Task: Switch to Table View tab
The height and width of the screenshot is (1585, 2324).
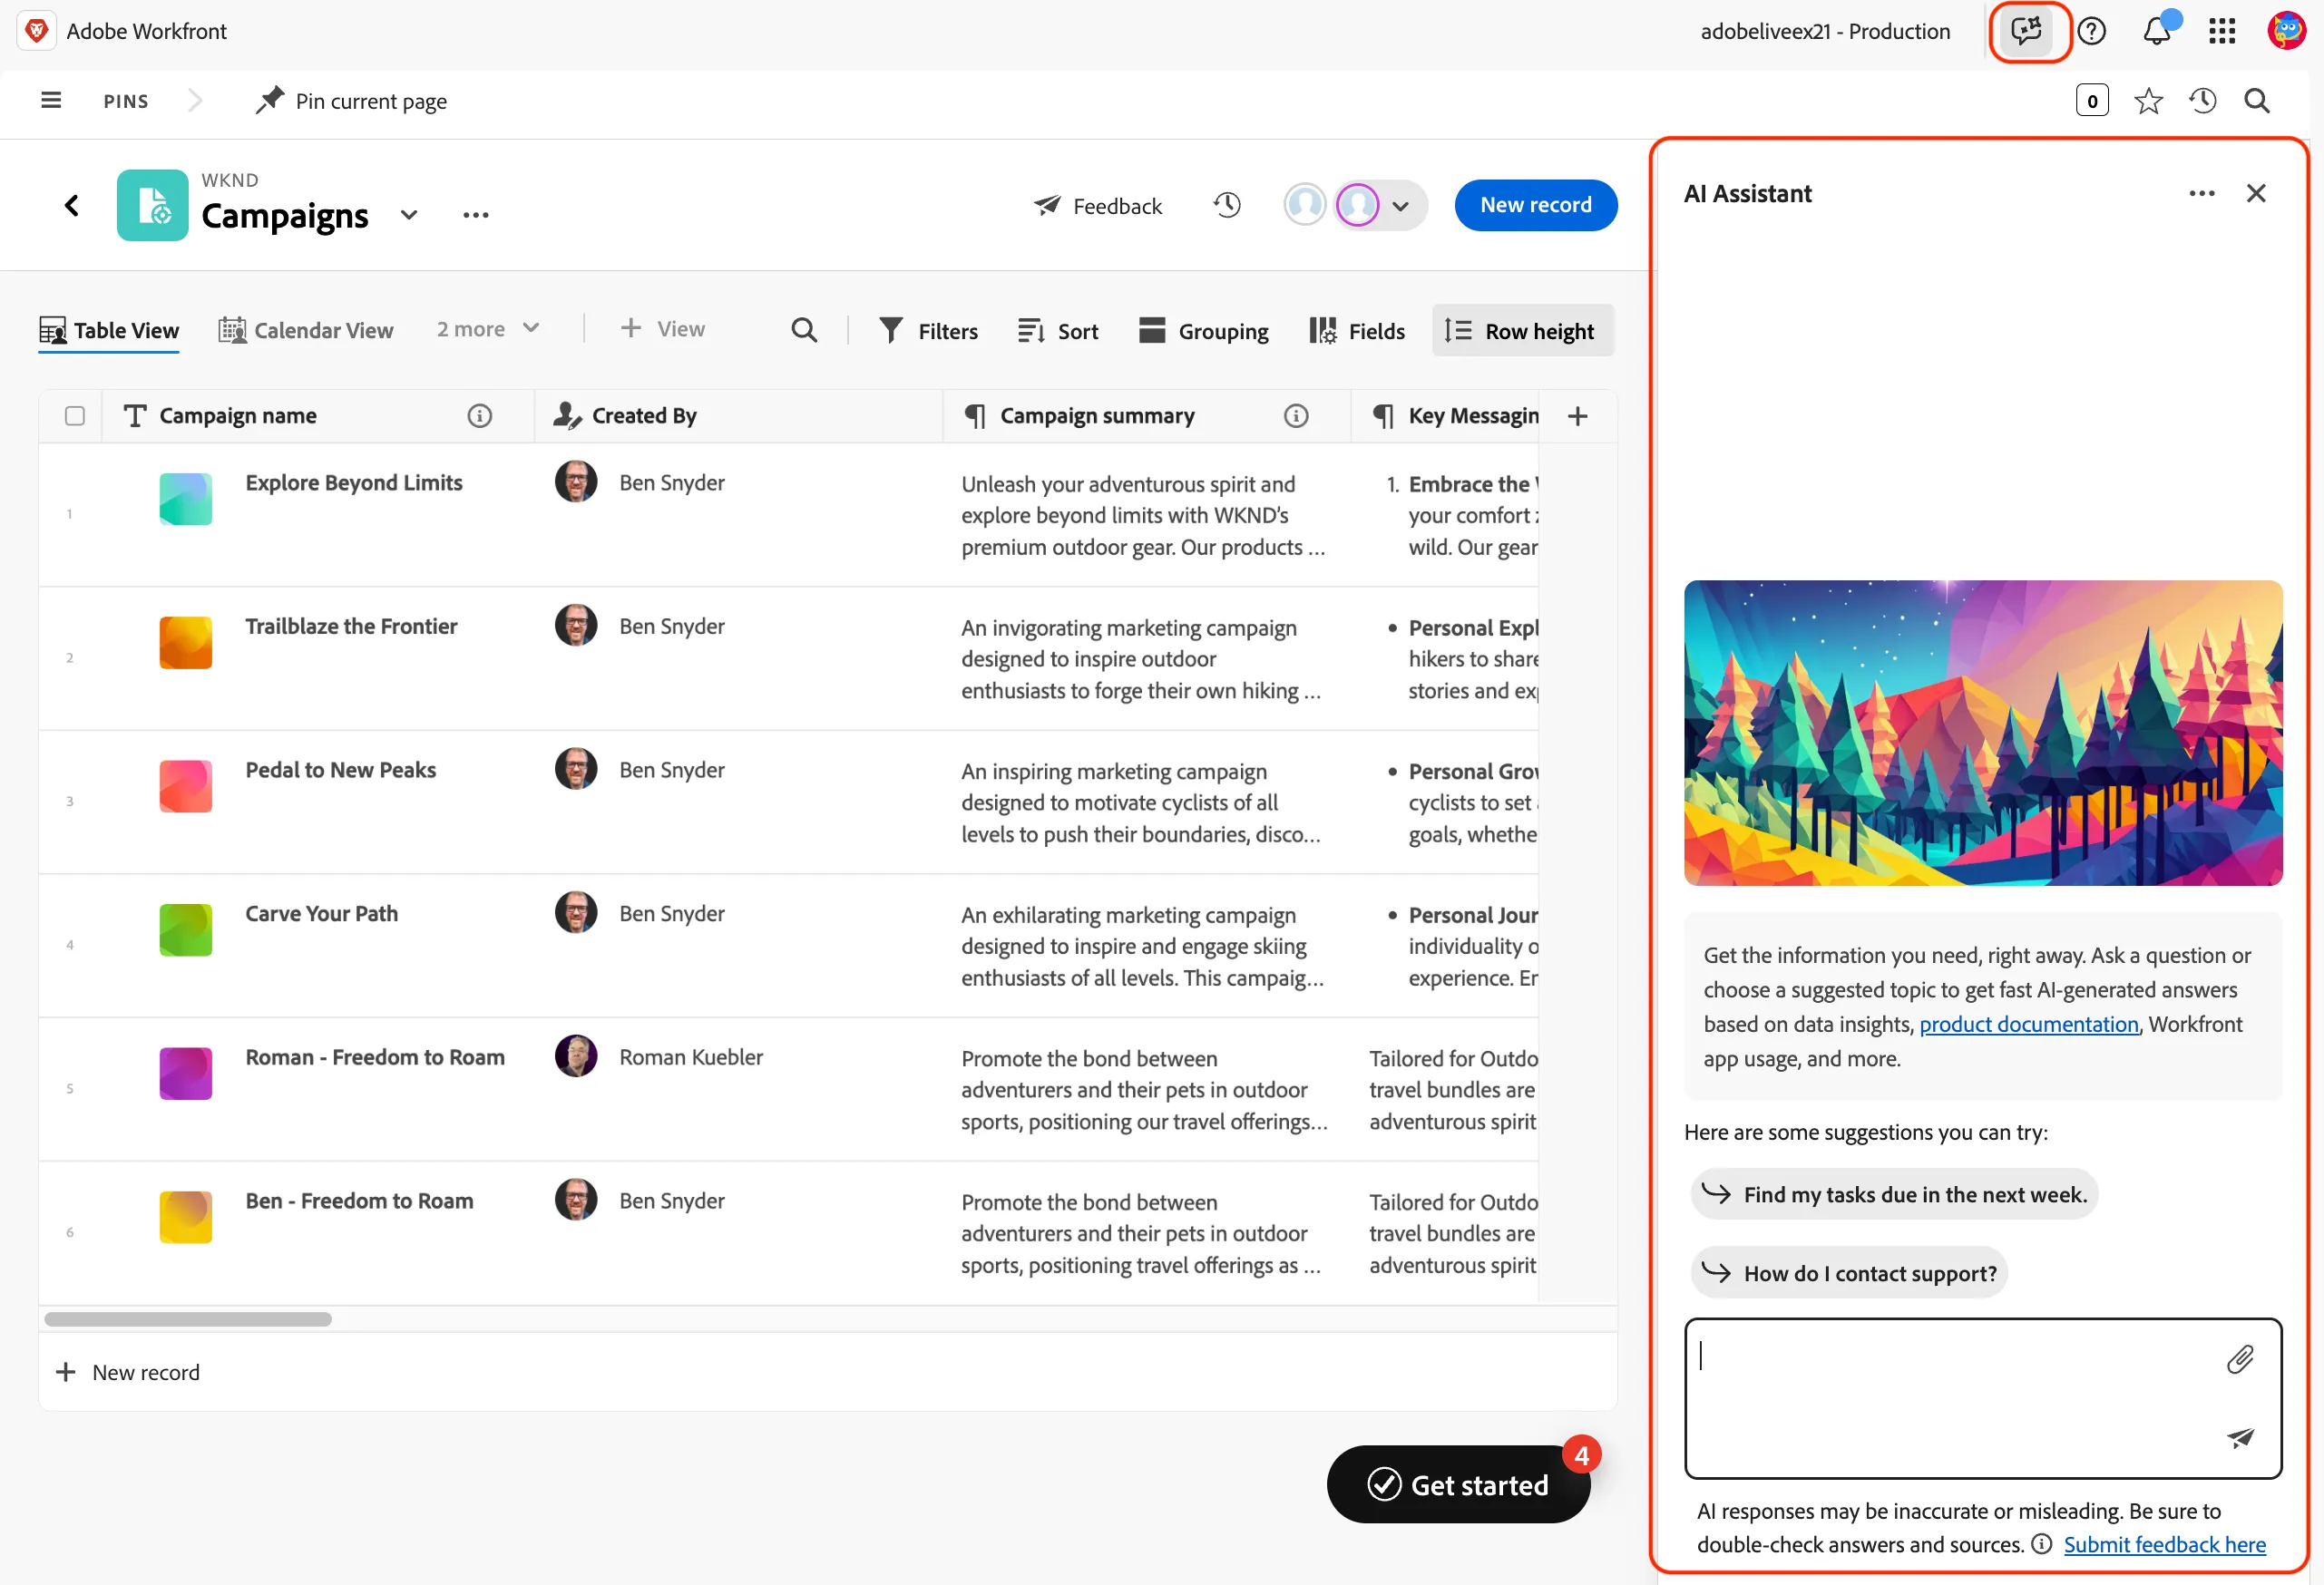Action: [x=109, y=330]
